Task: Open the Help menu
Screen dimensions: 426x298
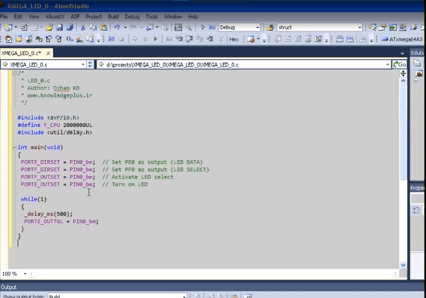Action: [x=193, y=17]
